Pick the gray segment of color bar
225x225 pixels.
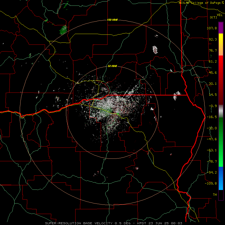click(221, 111)
